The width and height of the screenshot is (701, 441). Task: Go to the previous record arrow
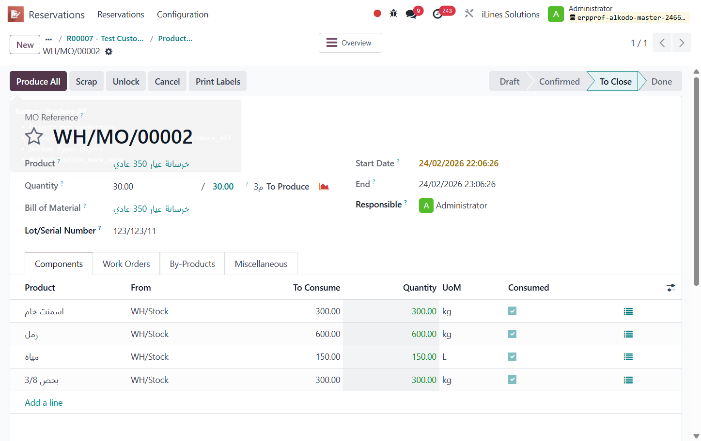(x=662, y=43)
